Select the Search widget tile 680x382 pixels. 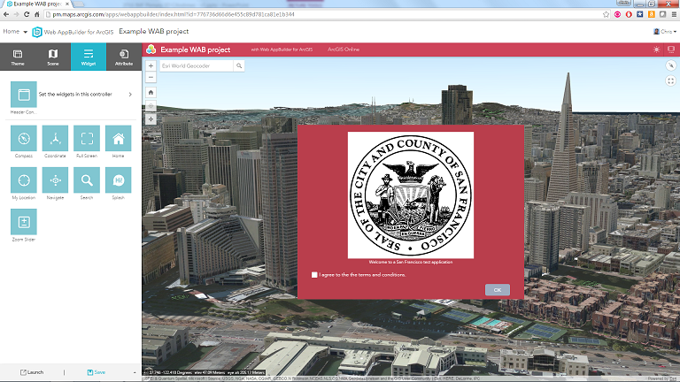point(87,180)
